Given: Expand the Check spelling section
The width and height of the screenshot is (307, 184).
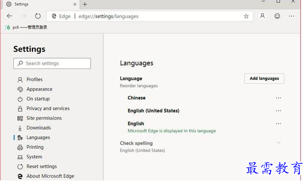Looking at the screenshot, I should click(278, 143).
